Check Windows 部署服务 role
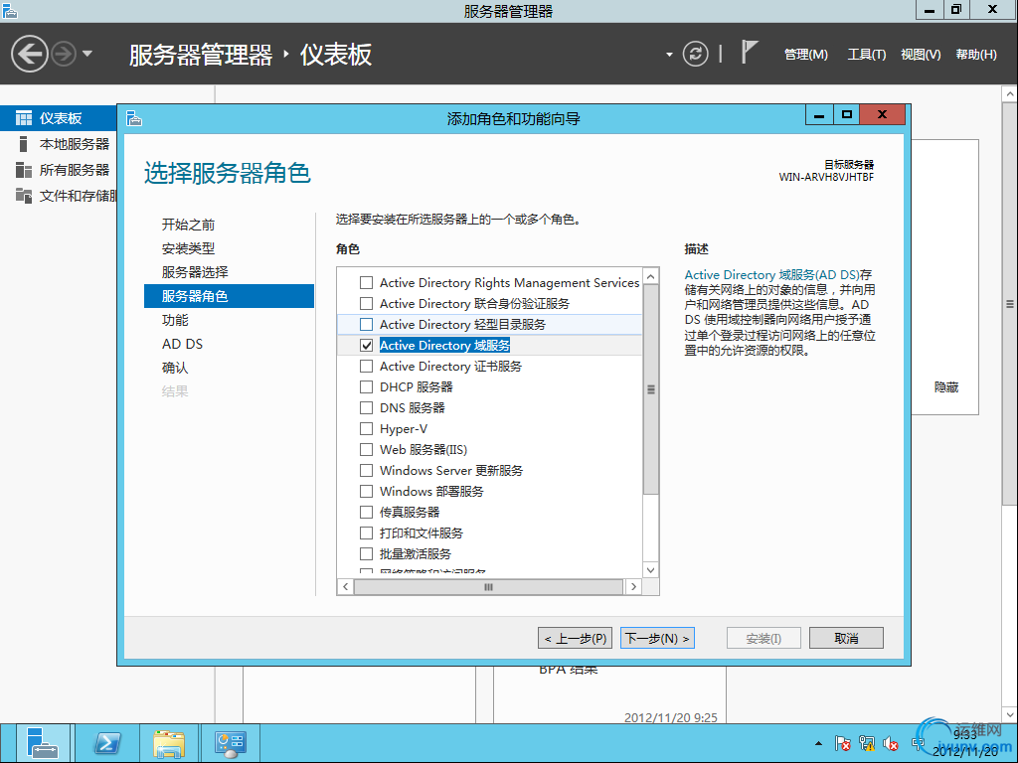This screenshot has height=763, width=1018. click(x=366, y=491)
